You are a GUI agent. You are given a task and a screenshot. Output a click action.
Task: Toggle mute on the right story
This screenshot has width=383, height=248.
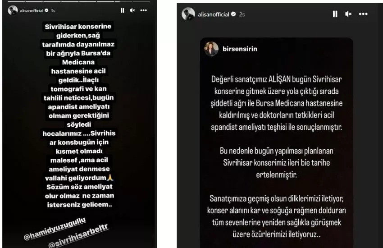[348, 14]
